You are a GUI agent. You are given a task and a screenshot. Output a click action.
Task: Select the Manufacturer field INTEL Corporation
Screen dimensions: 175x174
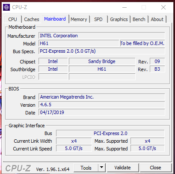102,36
